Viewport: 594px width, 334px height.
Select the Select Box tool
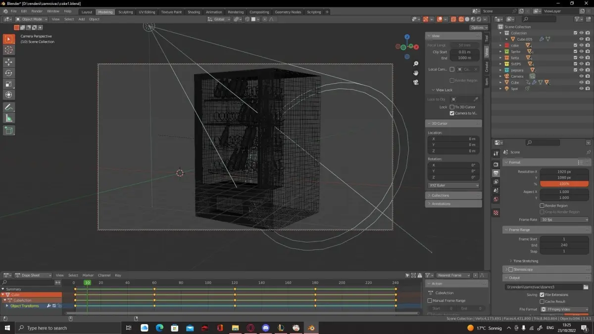coord(9,39)
